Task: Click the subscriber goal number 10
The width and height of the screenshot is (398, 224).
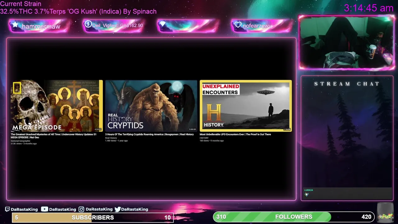Action: click(x=167, y=217)
